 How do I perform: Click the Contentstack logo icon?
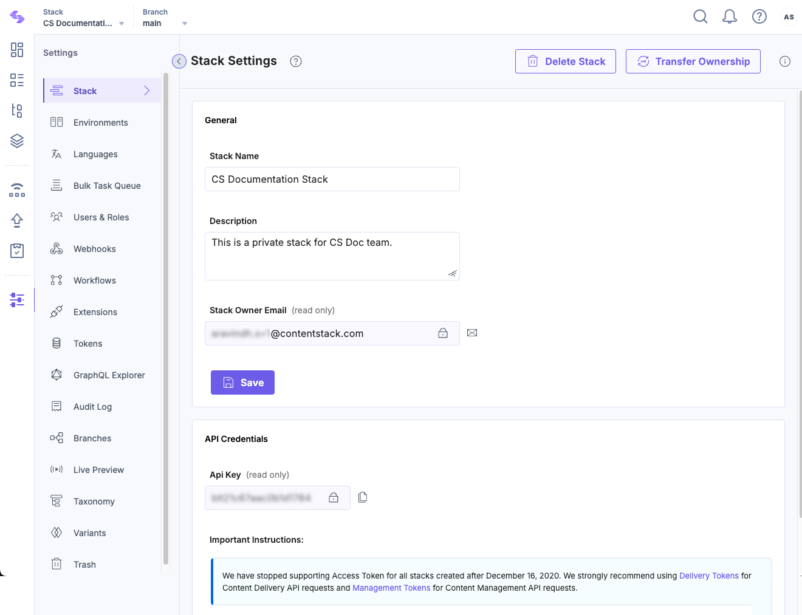click(x=17, y=17)
